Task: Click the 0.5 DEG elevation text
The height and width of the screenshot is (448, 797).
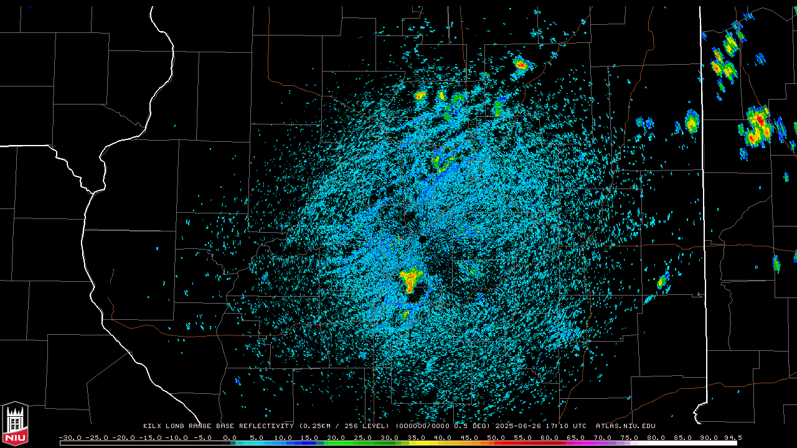Action: click(473, 426)
